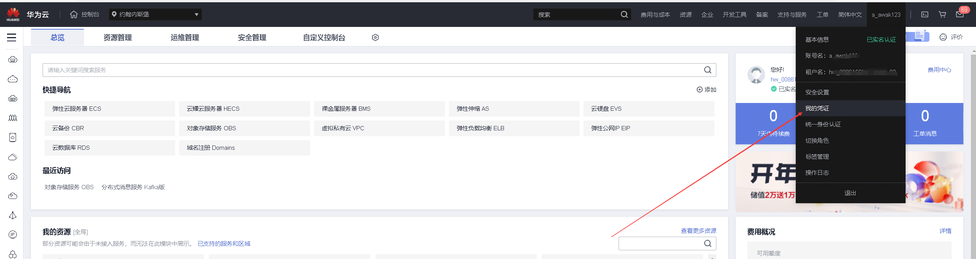Click the user avatar icon

(x=756, y=75)
